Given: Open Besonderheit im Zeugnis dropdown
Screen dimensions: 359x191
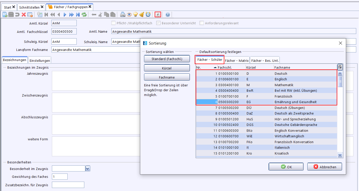Looking at the screenshot, I should coord(88,169).
